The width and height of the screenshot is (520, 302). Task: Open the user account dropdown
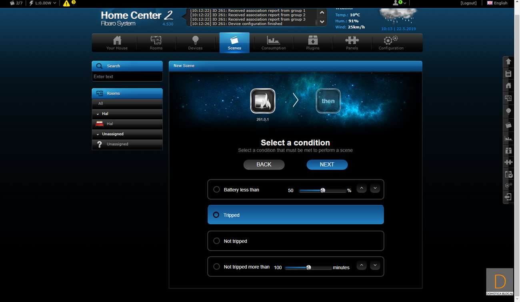tap(400, 3)
